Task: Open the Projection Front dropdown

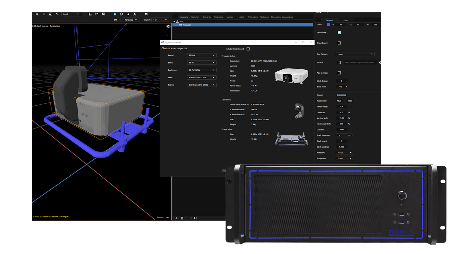Action: click(345, 159)
